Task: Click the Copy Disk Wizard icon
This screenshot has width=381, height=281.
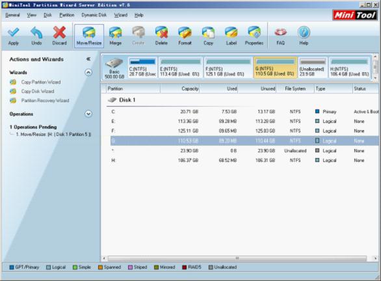Action: [13, 92]
